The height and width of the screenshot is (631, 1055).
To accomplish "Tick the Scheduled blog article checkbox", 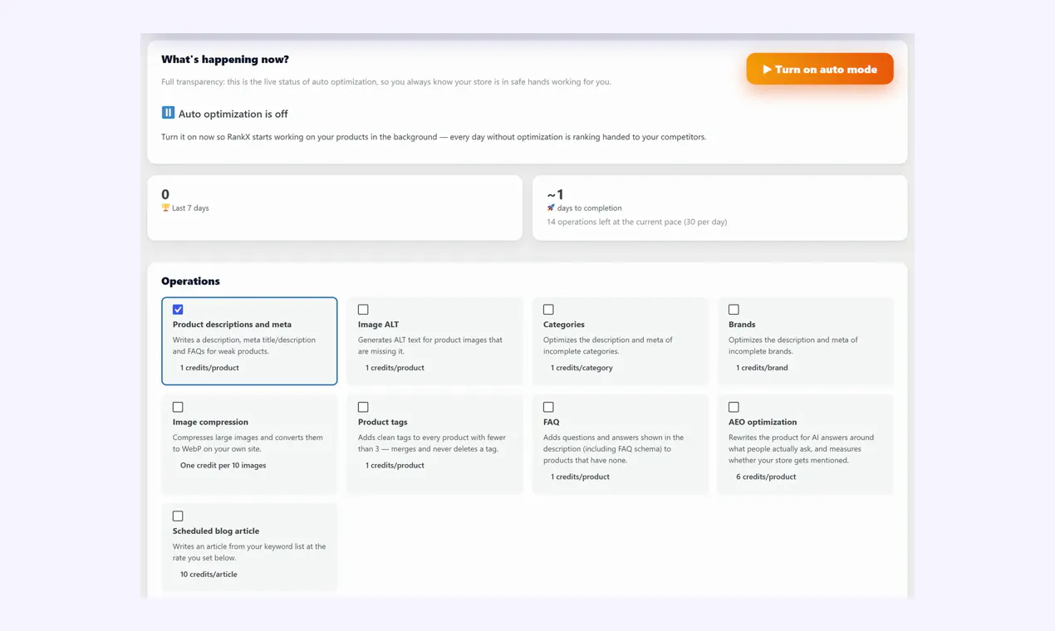I will [x=178, y=516].
